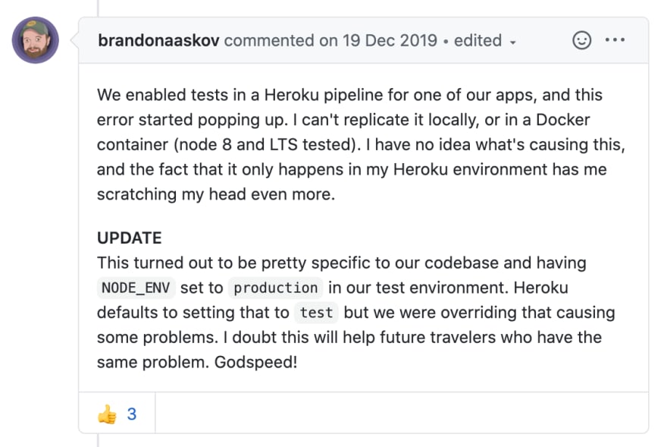Click the NODE_ENV inline code
667x447 pixels.
coord(136,288)
